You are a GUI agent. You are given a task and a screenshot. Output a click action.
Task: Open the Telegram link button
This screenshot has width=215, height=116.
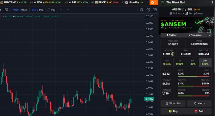tap(195, 35)
